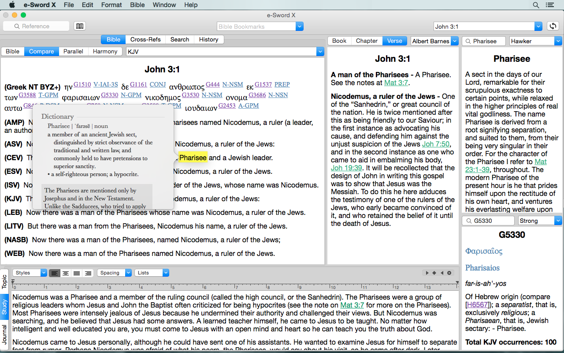Click magnifier icon in the G5330 search box

pos(468,221)
